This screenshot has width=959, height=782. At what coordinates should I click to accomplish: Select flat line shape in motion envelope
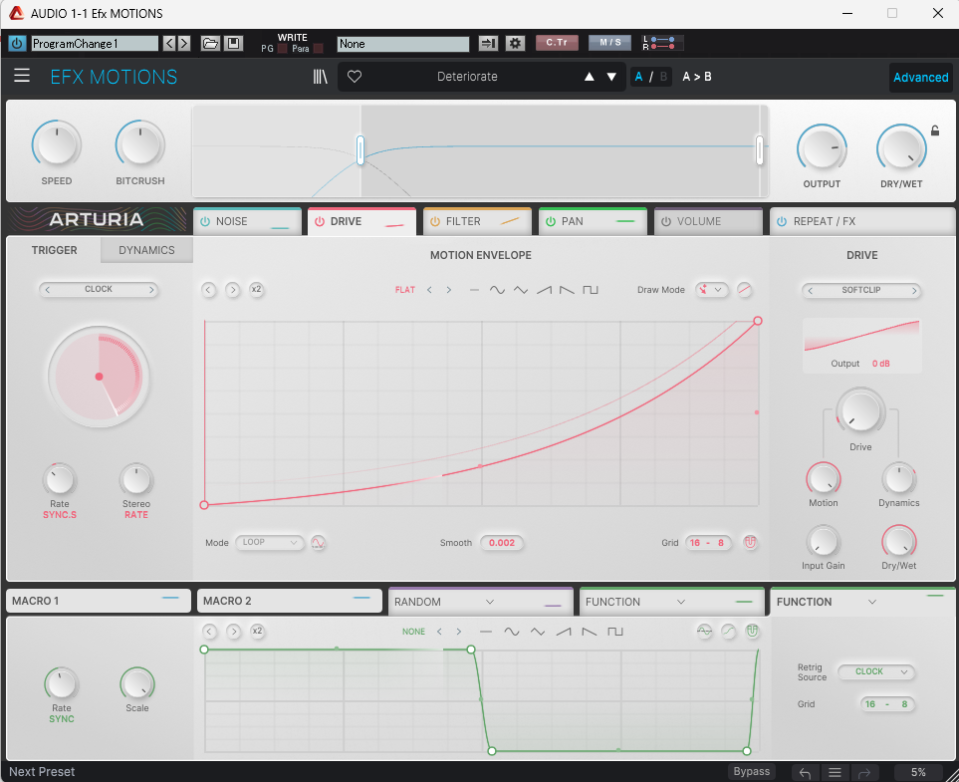pos(474,290)
